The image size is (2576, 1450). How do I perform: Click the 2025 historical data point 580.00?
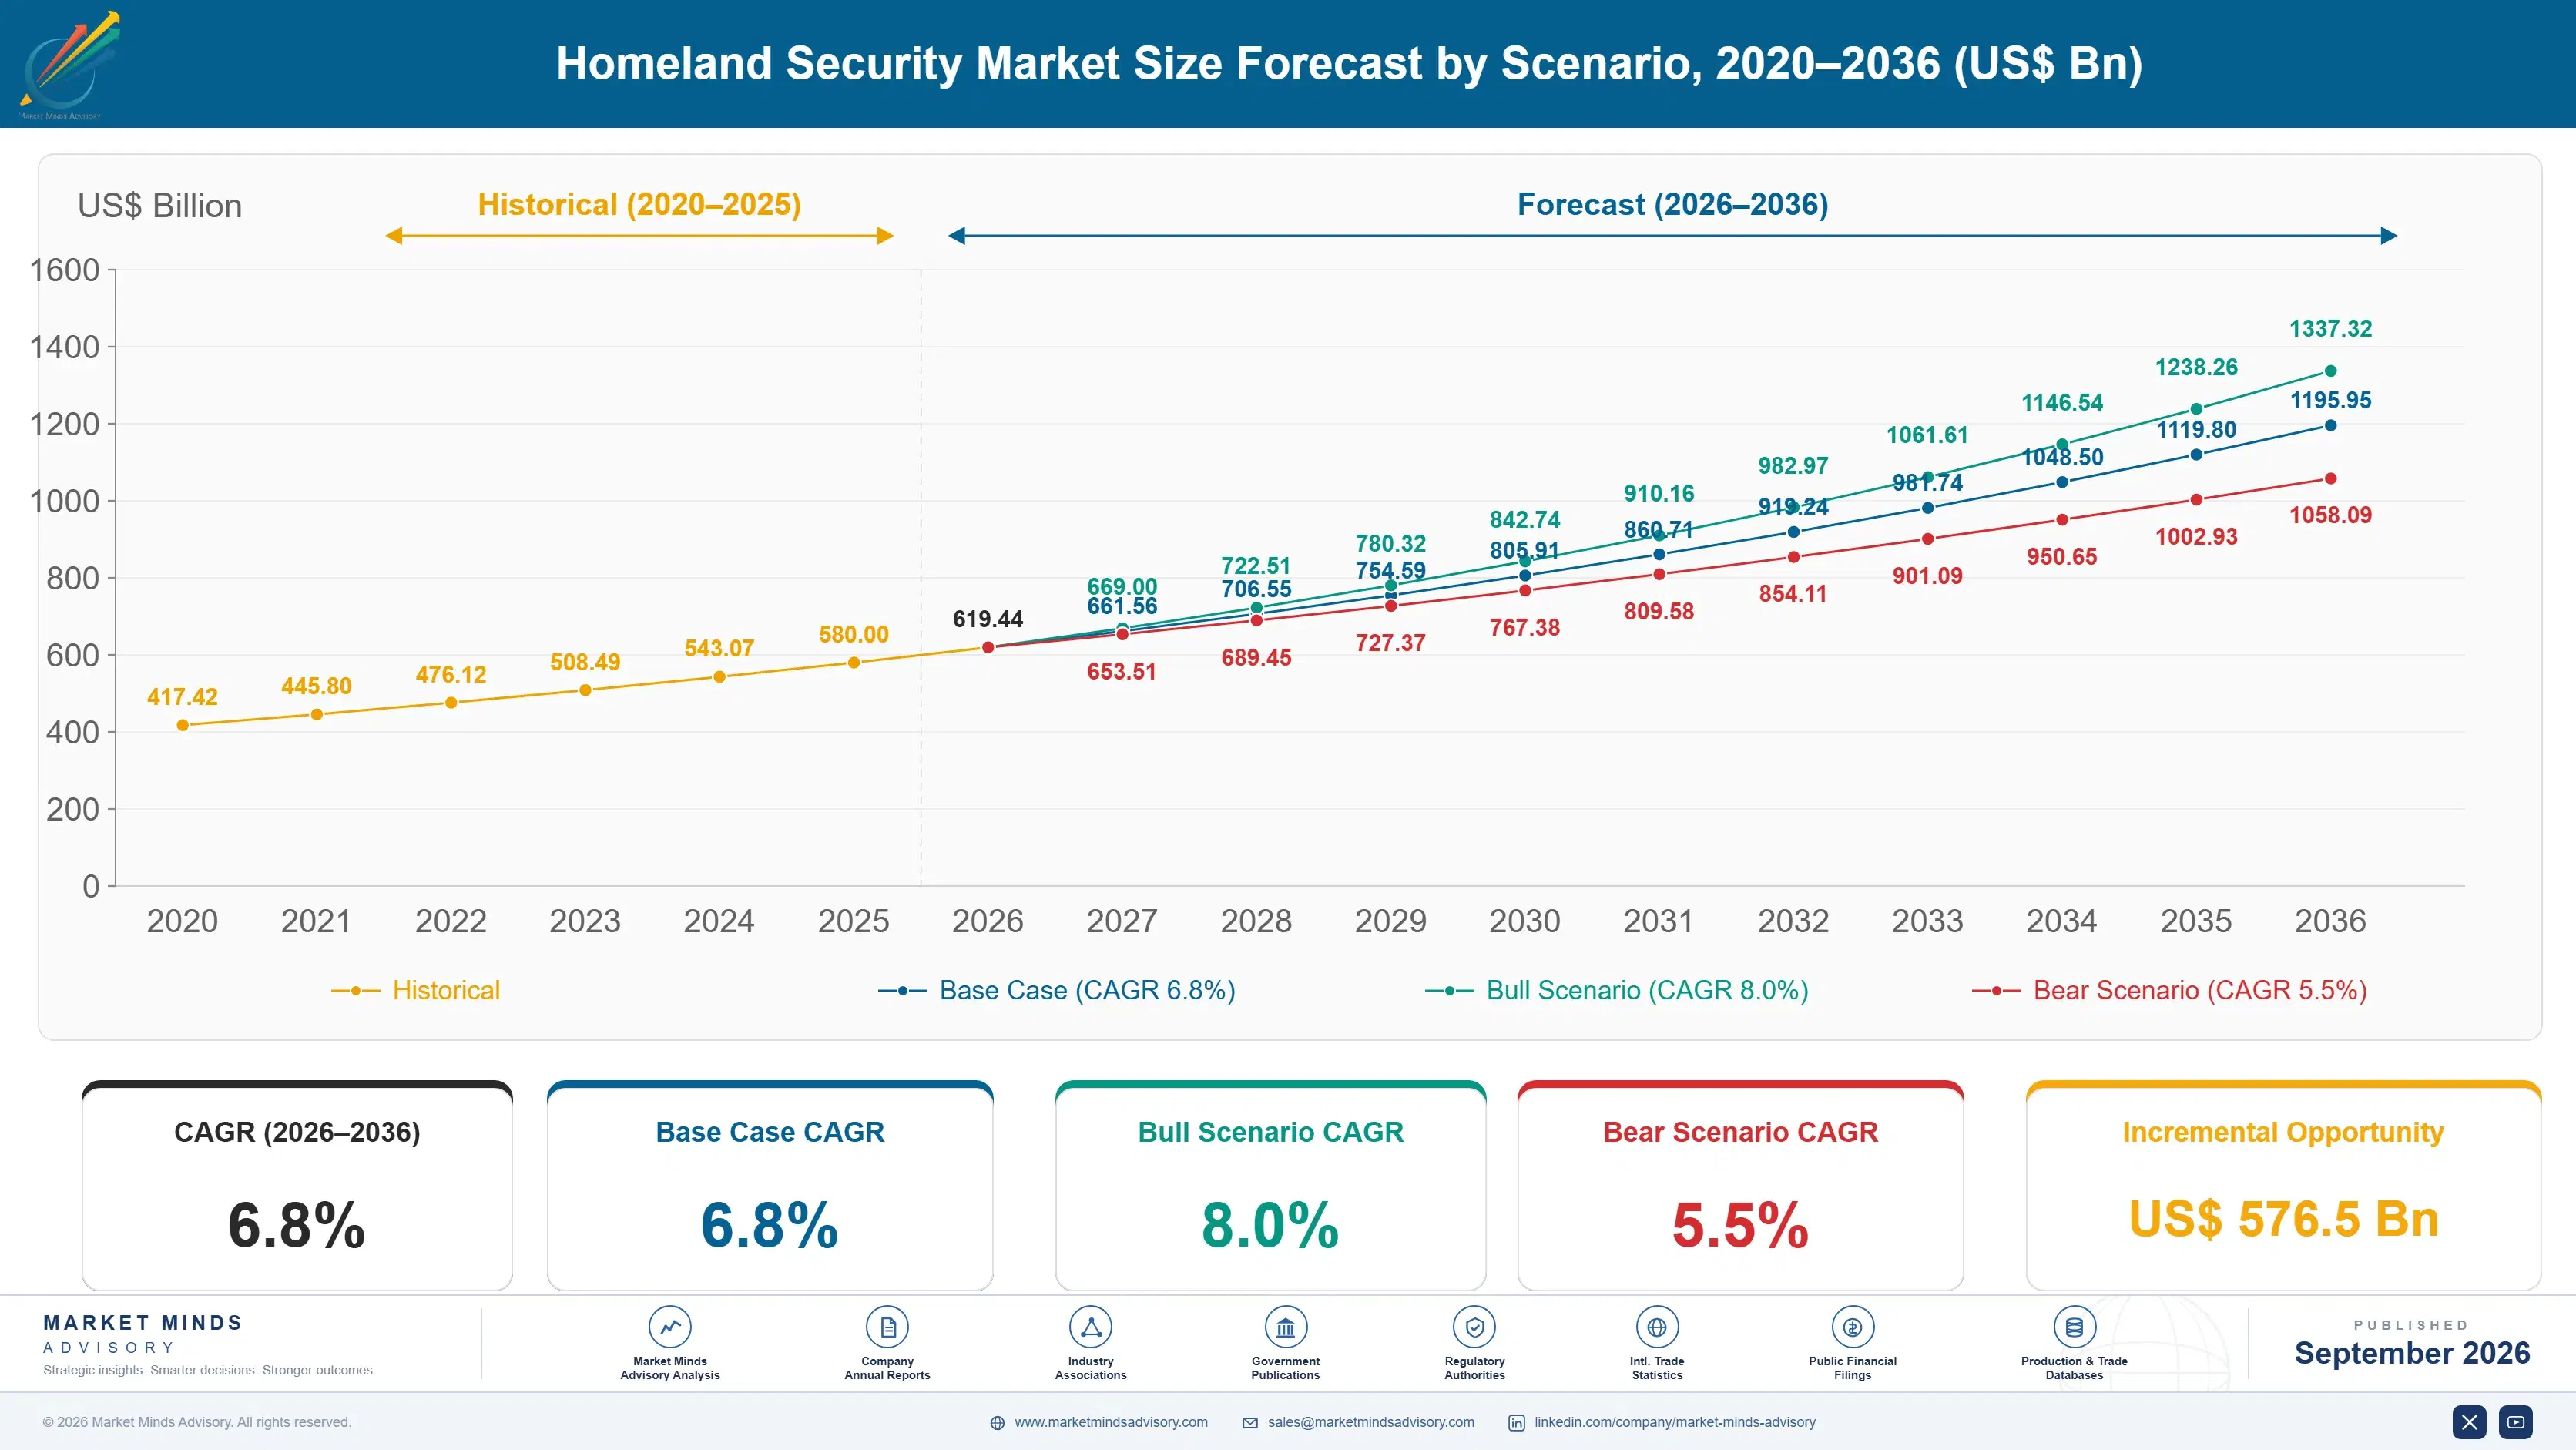coord(853,663)
